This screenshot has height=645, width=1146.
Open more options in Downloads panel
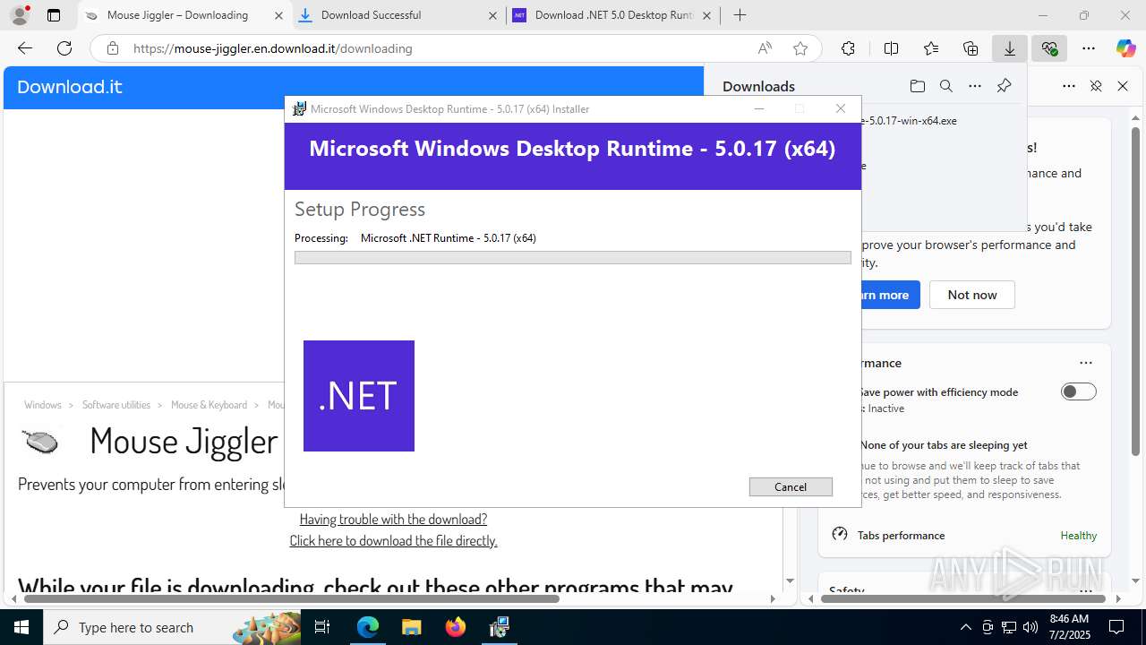(975, 86)
